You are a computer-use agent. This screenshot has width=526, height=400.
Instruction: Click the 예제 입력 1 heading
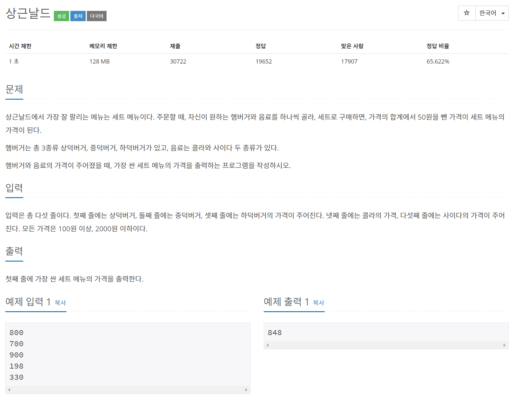pyautogui.click(x=28, y=302)
